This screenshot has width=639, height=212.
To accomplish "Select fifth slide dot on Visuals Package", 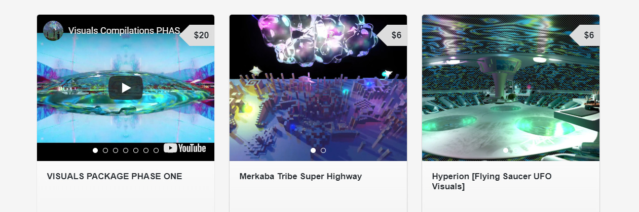I will pos(136,150).
